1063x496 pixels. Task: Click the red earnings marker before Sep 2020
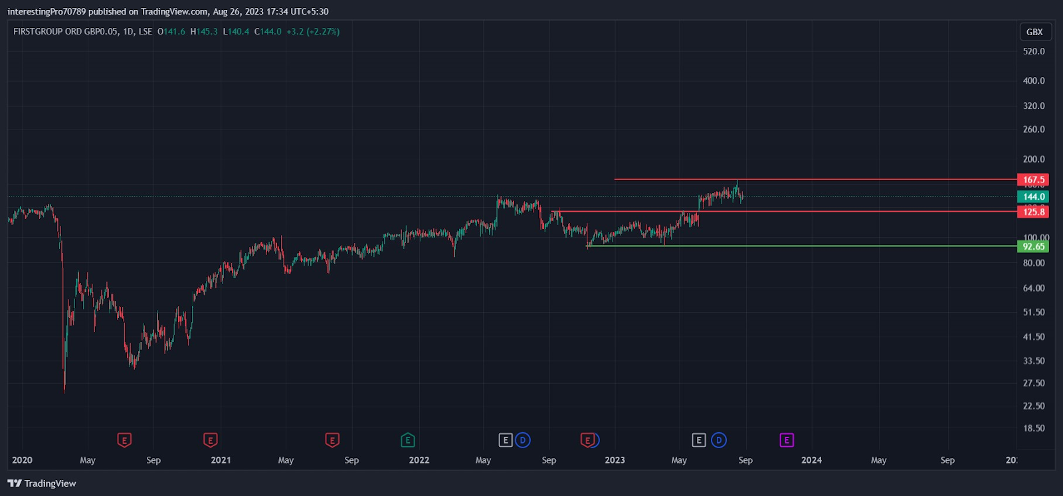tap(124, 440)
